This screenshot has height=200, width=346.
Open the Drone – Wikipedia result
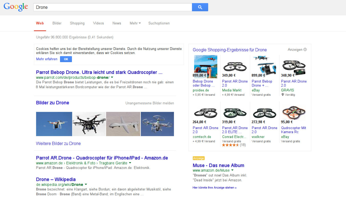pyautogui.click(x=56, y=179)
